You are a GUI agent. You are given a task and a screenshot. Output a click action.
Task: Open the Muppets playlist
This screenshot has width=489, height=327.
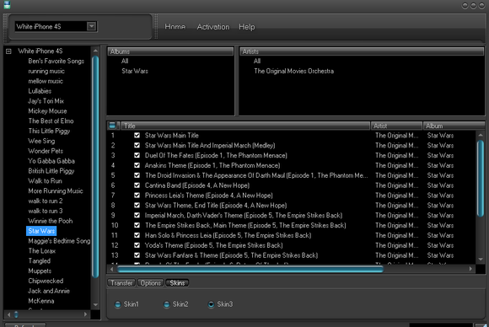click(40, 271)
